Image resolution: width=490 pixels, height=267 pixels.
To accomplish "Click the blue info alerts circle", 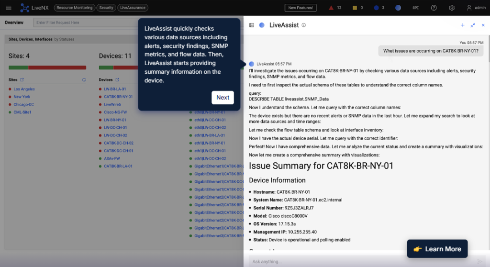I will pyautogui.click(x=376, y=8).
